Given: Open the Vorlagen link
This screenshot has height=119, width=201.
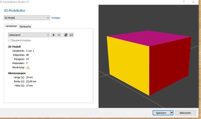Looking at the screenshot, I should coord(56,18).
